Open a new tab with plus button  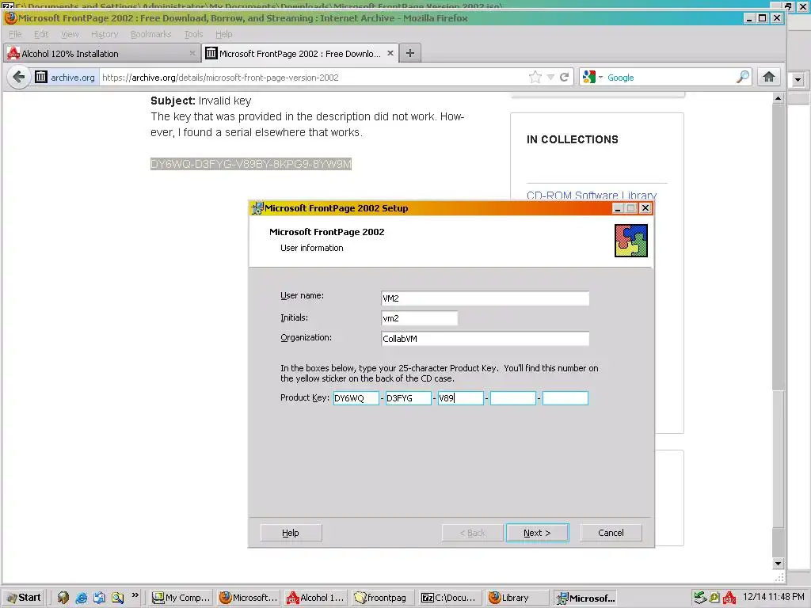[410, 53]
